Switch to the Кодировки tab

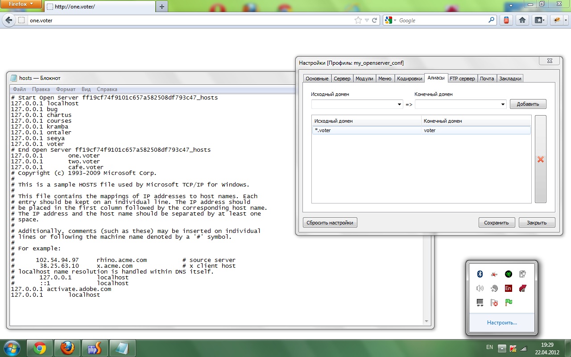click(409, 79)
